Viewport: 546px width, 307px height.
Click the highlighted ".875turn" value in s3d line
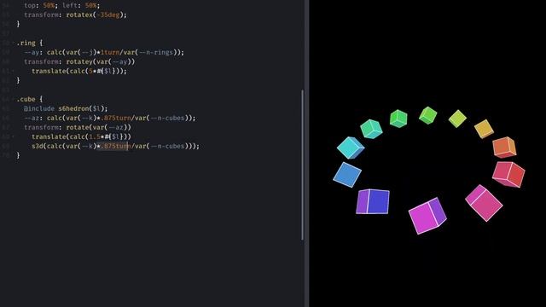(114, 146)
